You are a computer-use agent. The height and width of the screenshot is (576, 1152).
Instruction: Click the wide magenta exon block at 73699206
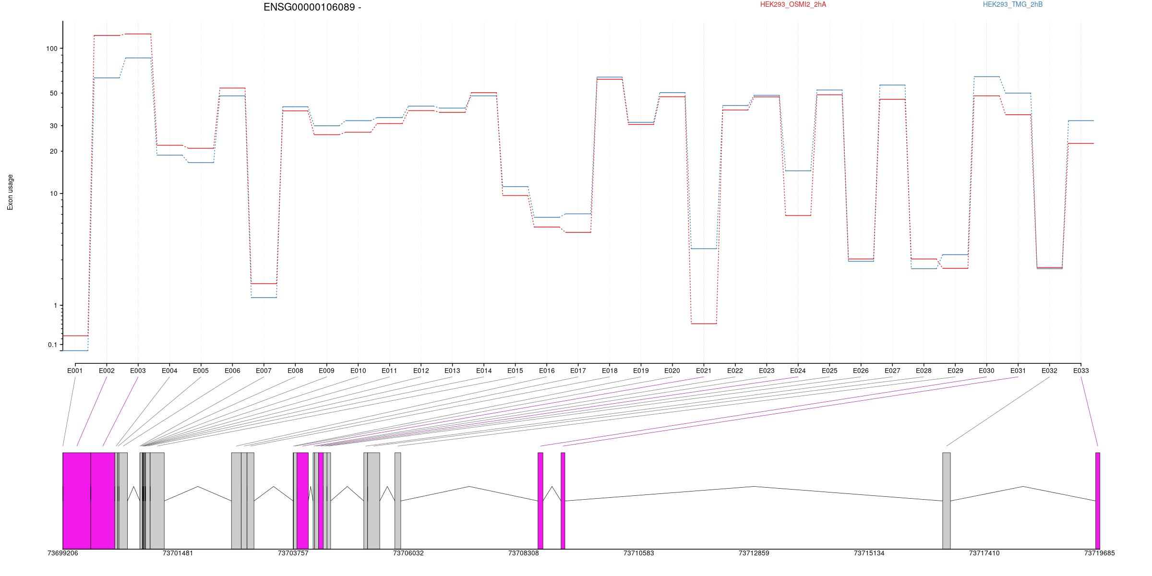pos(77,501)
